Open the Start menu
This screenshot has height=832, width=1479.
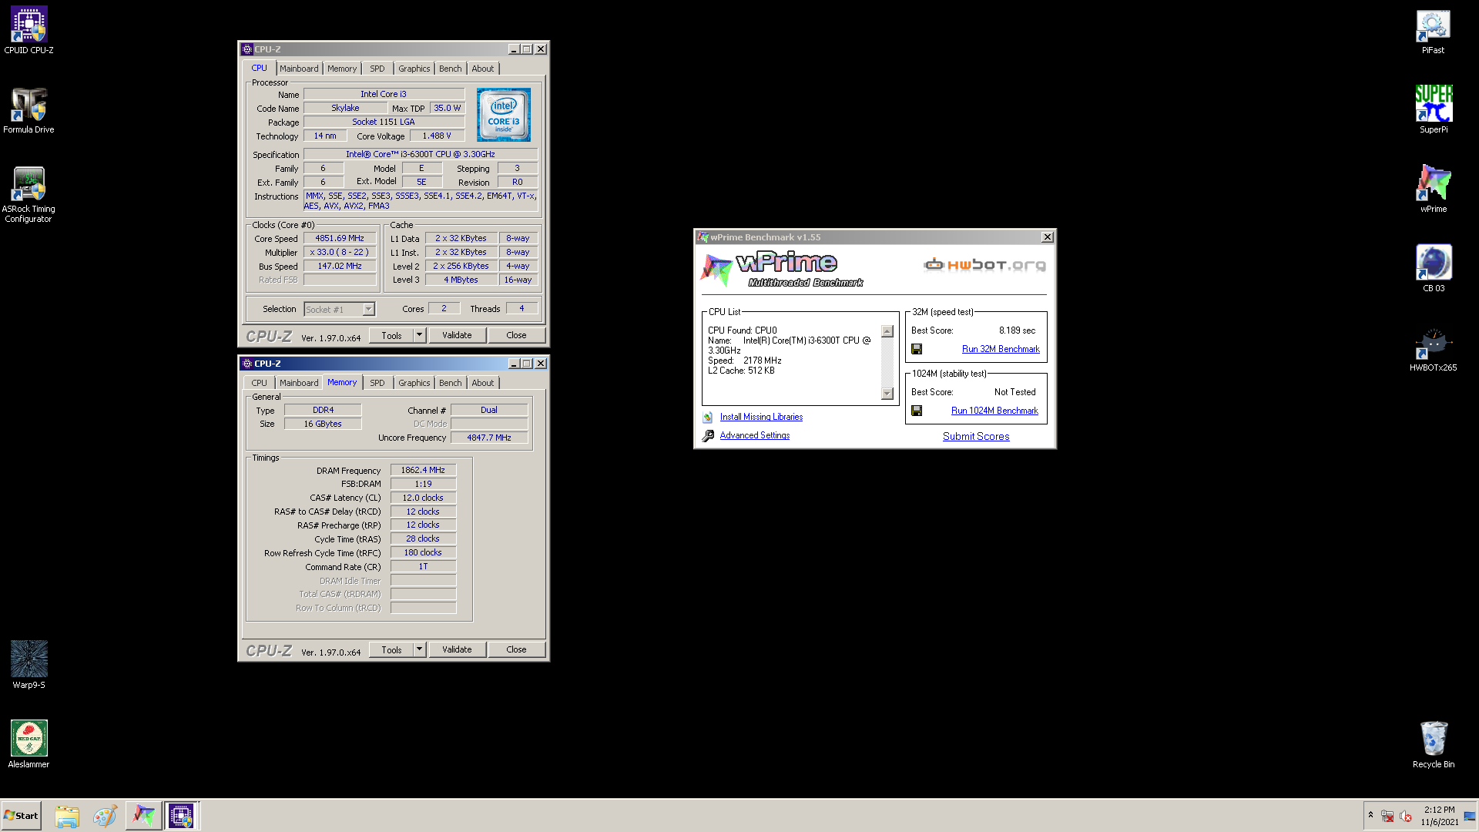(22, 816)
